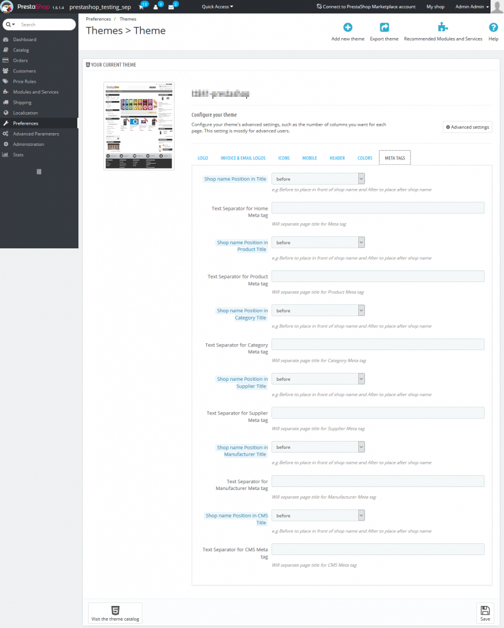This screenshot has width=504, height=628.
Task: Open the Help panel
Action: point(493,28)
